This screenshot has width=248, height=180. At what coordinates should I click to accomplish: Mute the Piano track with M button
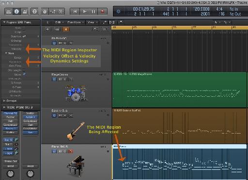(x=60, y=151)
